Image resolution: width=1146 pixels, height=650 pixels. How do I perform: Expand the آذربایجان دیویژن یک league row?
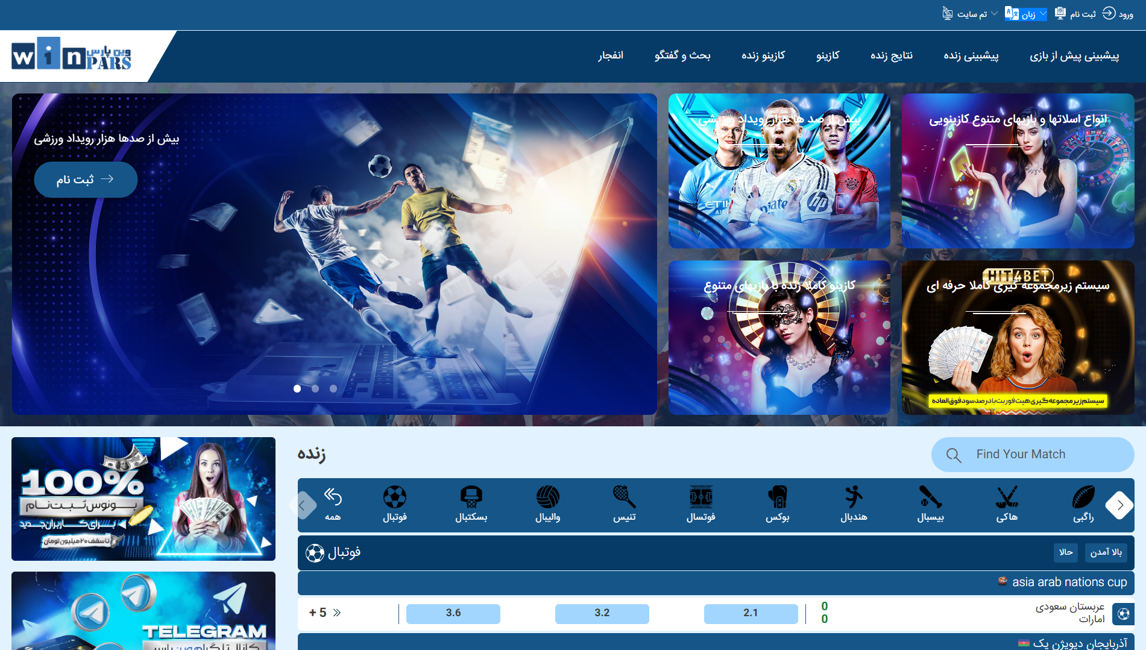(716, 642)
